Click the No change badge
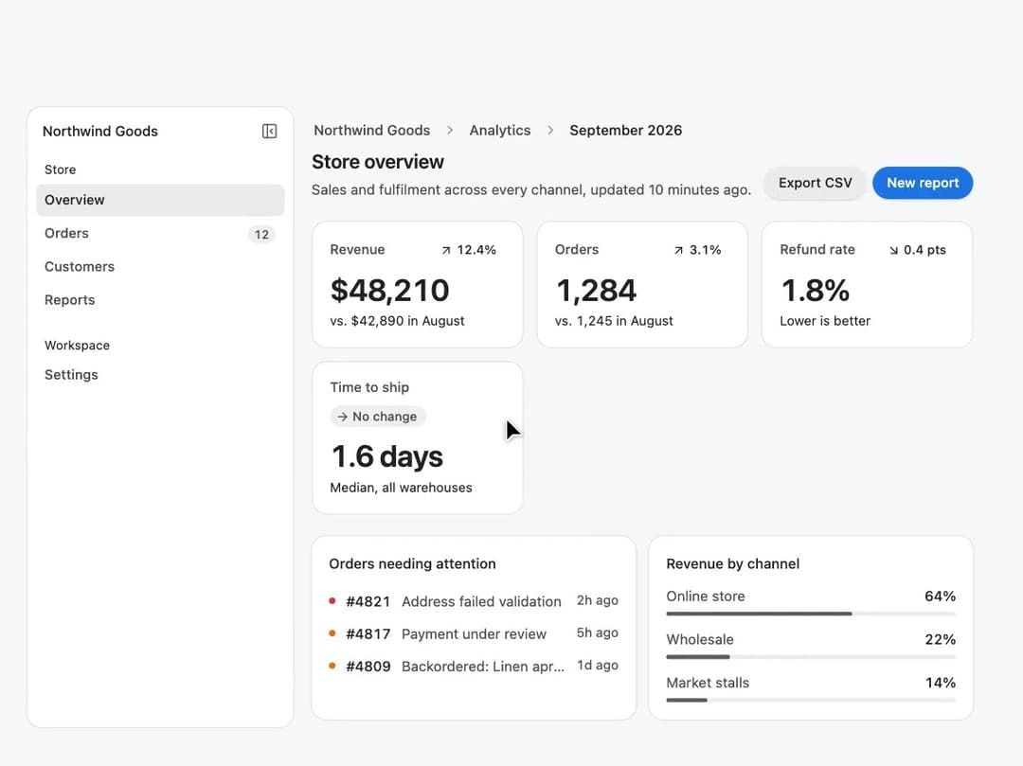This screenshot has height=766, width=1023. 378,417
